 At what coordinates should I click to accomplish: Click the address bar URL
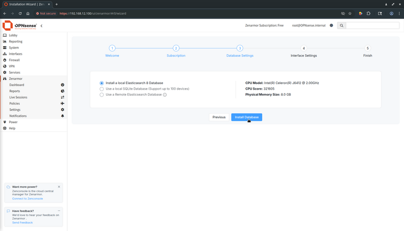click(x=93, y=14)
